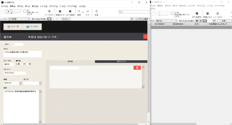Switch to list view in 12_演習タスク - 2 window
232x125 pixels.
[x=201, y=21]
